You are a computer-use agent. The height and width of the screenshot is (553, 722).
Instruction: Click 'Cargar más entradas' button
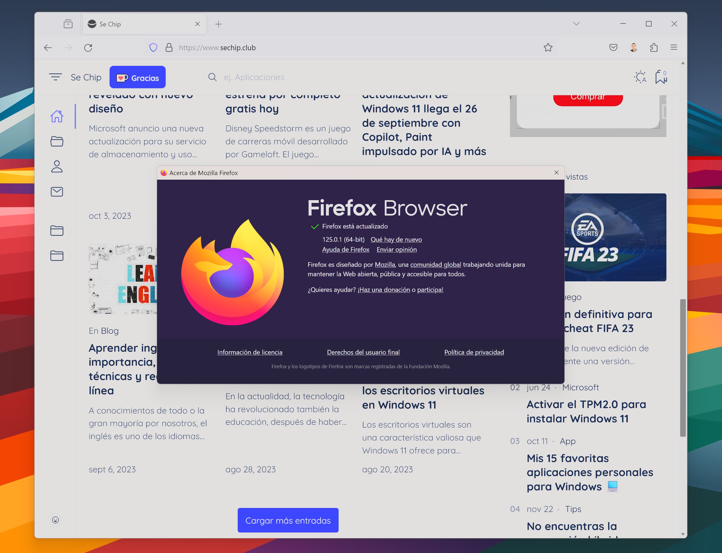288,520
